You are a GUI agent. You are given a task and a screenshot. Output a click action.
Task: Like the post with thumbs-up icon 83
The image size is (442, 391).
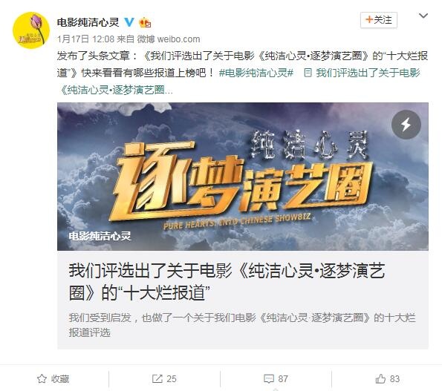tap(380, 378)
